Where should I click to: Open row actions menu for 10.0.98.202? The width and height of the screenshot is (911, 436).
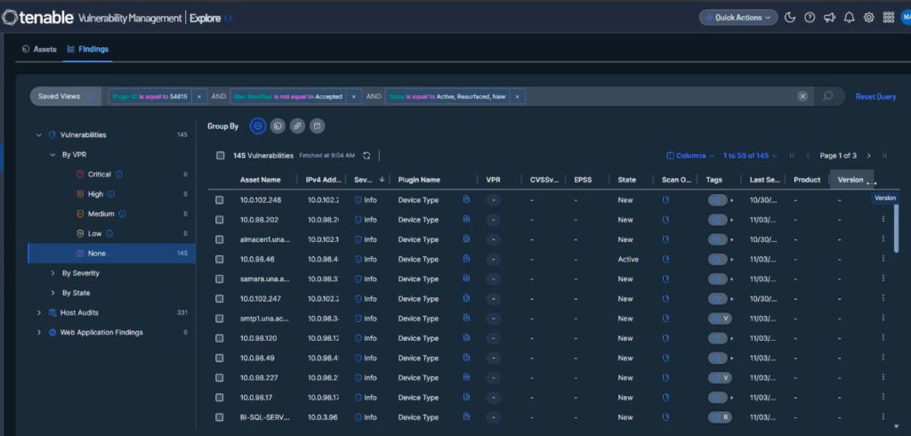(x=883, y=220)
